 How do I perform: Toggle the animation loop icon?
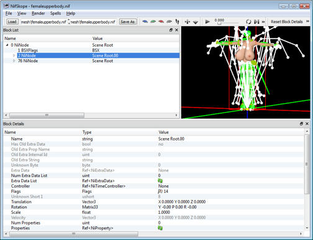click(248, 22)
